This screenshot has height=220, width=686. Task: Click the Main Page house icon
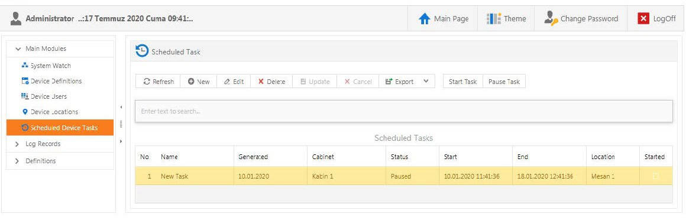(x=425, y=19)
